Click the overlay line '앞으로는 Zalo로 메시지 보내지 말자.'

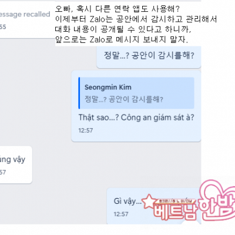[122, 39]
